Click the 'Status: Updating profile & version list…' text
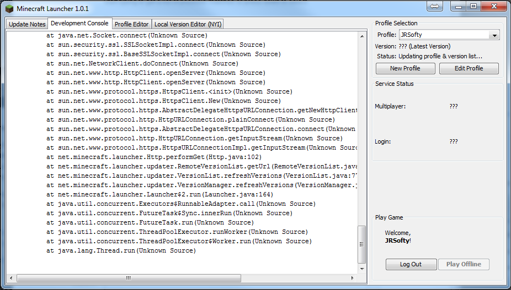511x290 pixels. pyautogui.click(x=429, y=56)
